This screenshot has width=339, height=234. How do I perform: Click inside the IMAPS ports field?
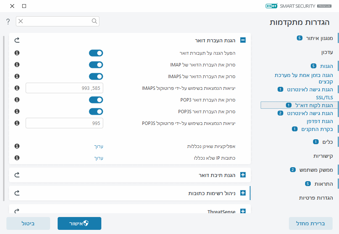click(64, 88)
